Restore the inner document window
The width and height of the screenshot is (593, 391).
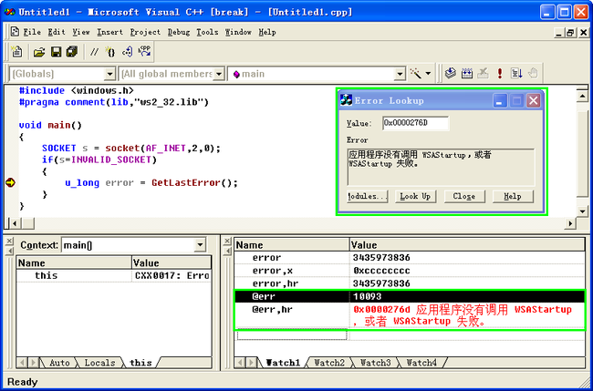click(x=571, y=33)
